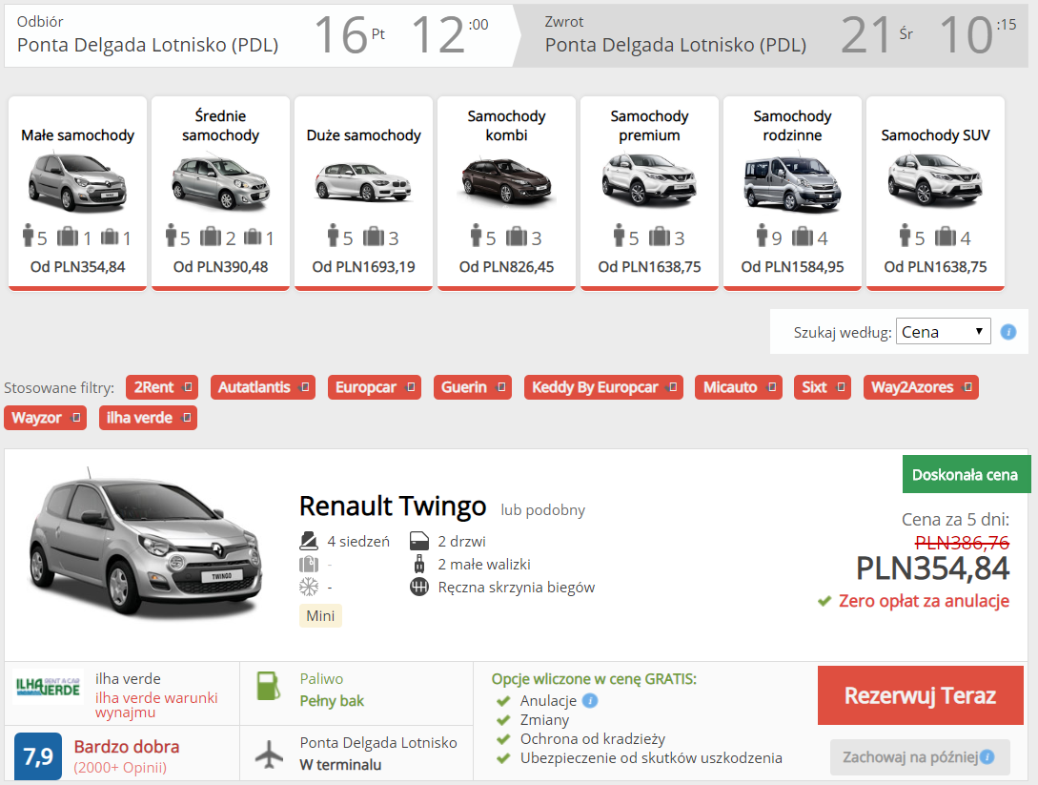Remove the 2Rent filter tag
The height and width of the screenshot is (785, 1038).
188,387
